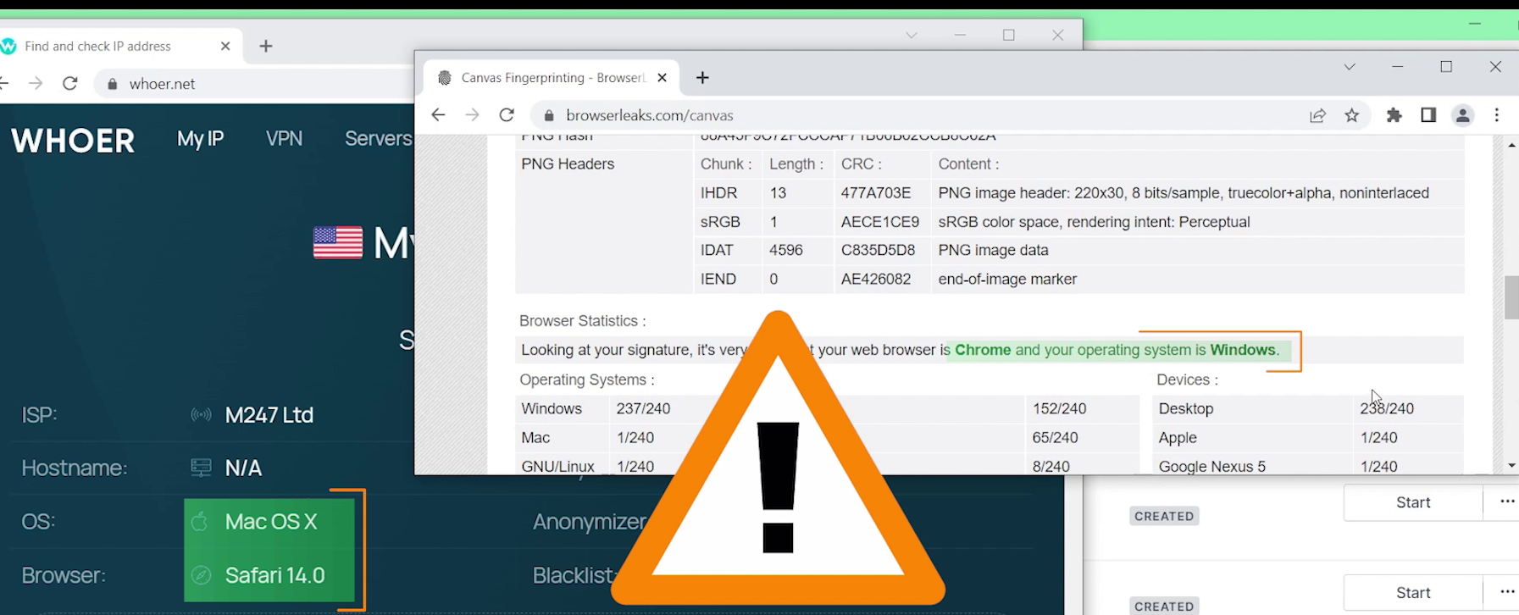The height and width of the screenshot is (615, 1519).
Task: Click the Chrome text in browser statistics
Action: pyautogui.click(x=983, y=350)
